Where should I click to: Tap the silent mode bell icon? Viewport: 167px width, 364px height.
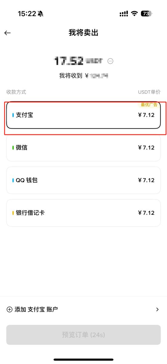(x=41, y=14)
